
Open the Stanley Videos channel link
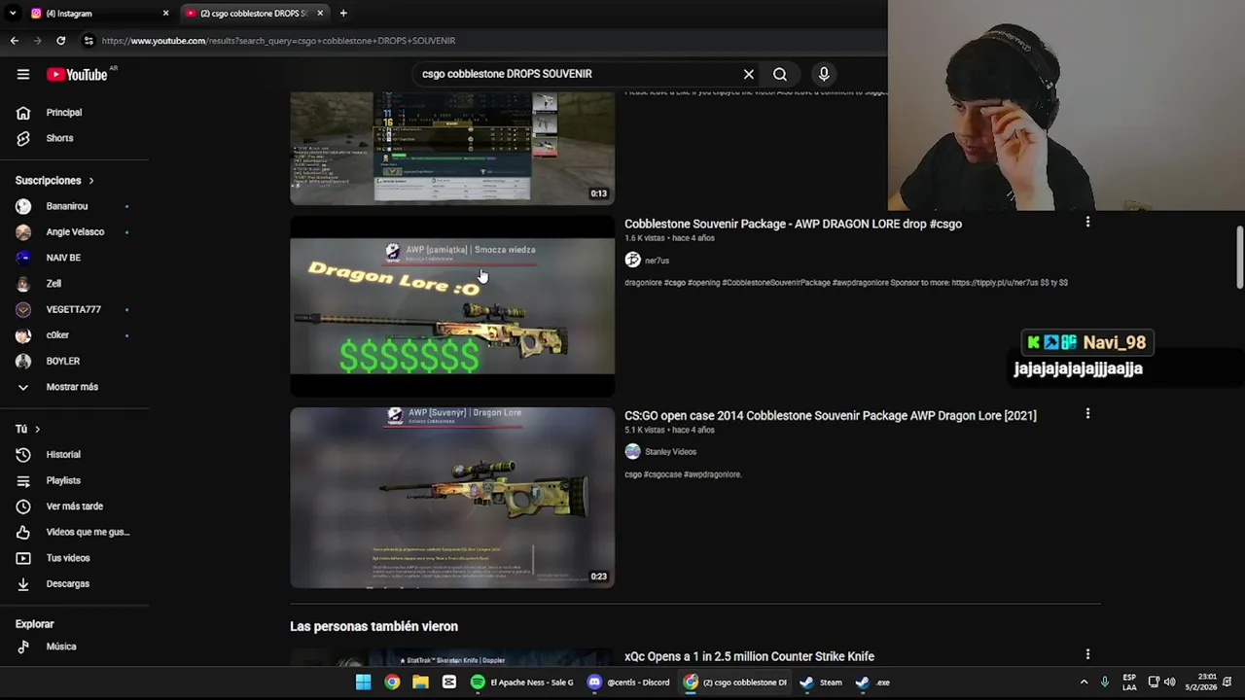(x=670, y=452)
